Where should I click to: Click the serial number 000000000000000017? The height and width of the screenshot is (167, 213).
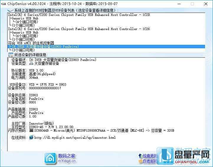tap(45, 88)
